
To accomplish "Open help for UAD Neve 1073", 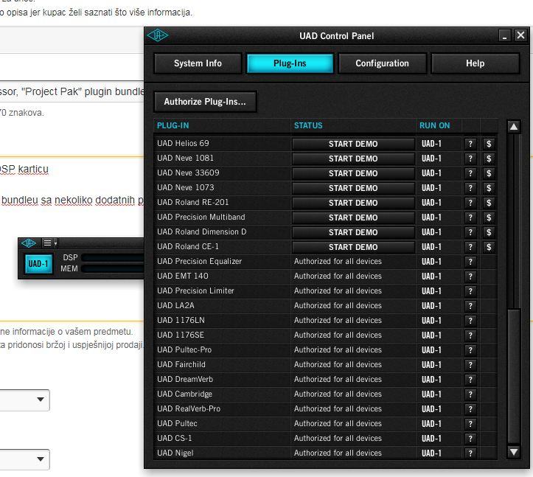I will tap(470, 188).
